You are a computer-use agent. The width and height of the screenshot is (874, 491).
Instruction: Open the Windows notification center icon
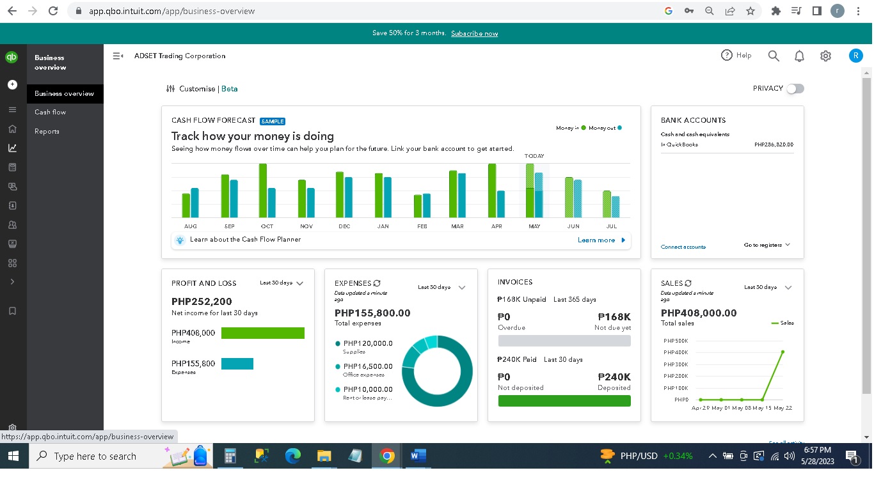(852, 456)
